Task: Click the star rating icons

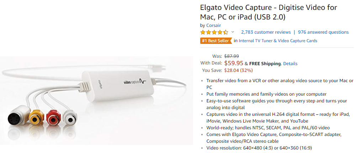Action: click(x=214, y=32)
